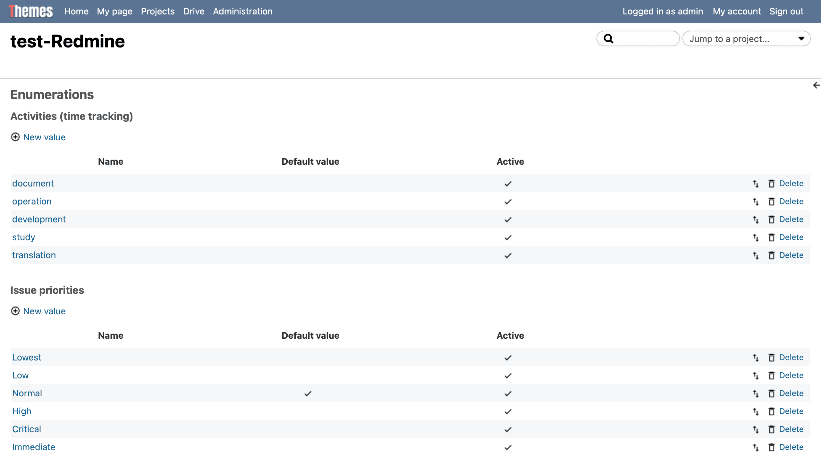This screenshot has width=821, height=455.
Task: Click the sort handle icon for document row
Action: point(756,184)
